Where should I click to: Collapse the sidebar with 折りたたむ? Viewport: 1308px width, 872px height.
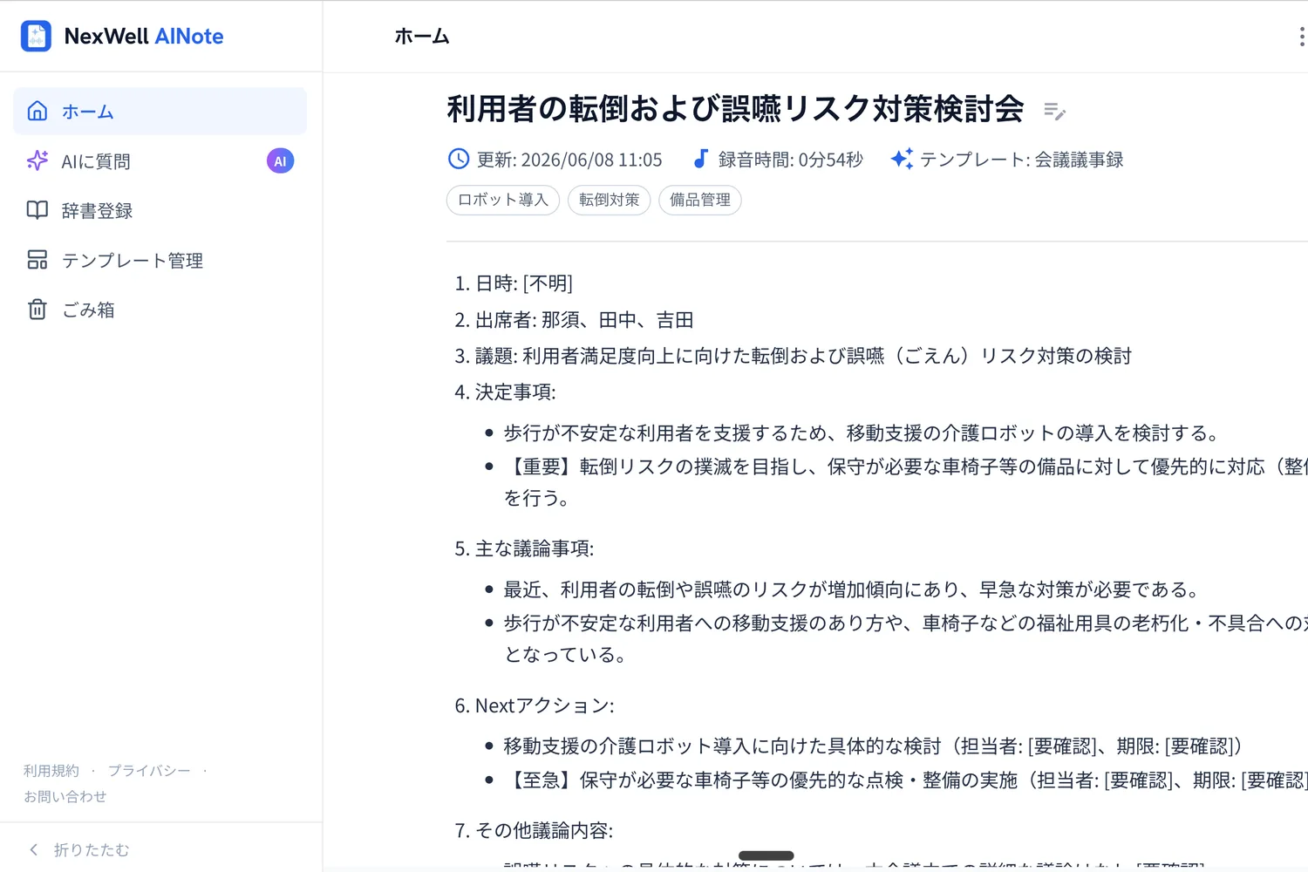pyautogui.click(x=79, y=849)
